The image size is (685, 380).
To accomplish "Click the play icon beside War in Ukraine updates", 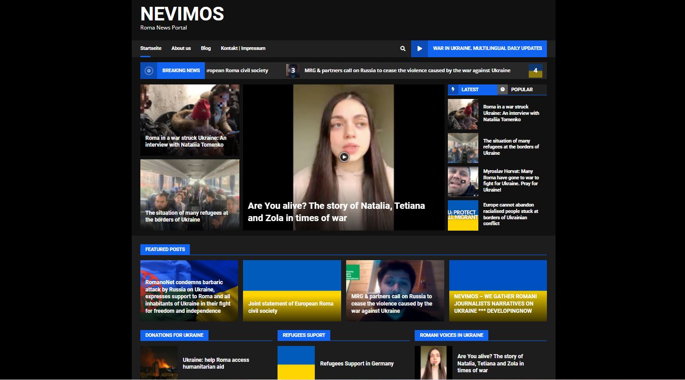I will pos(419,49).
